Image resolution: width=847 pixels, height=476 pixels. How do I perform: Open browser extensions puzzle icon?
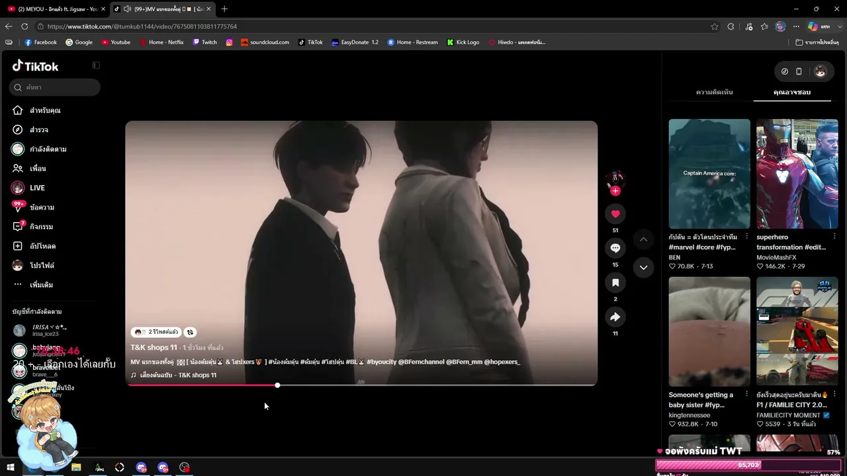731,26
